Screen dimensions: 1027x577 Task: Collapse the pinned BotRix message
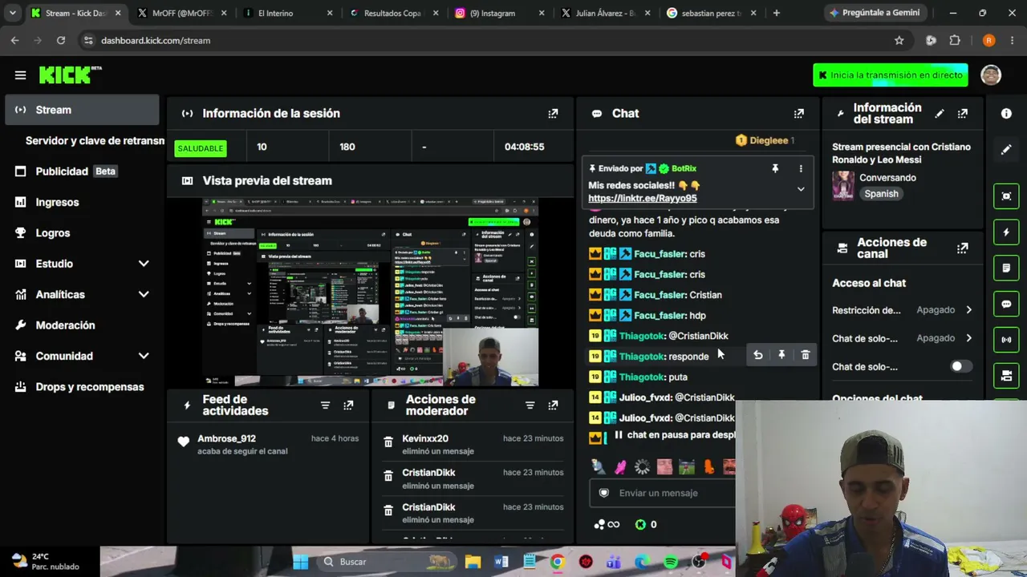click(800, 189)
